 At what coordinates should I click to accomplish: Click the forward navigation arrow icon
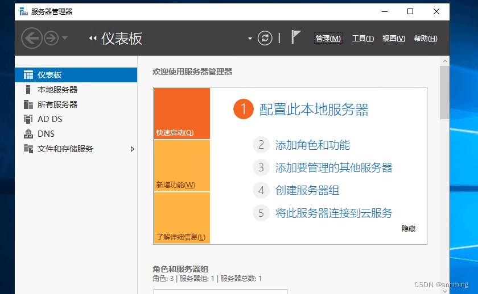pos(51,38)
